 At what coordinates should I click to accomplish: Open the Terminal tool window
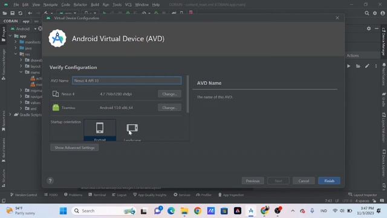tap(97, 195)
